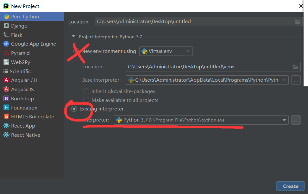Open the Virtualenv environment dropdown
Viewport: 308px width, 194px height.
tap(166, 51)
